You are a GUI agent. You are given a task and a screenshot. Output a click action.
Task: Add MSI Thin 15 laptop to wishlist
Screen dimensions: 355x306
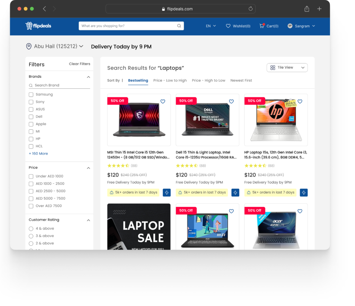pos(163,102)
